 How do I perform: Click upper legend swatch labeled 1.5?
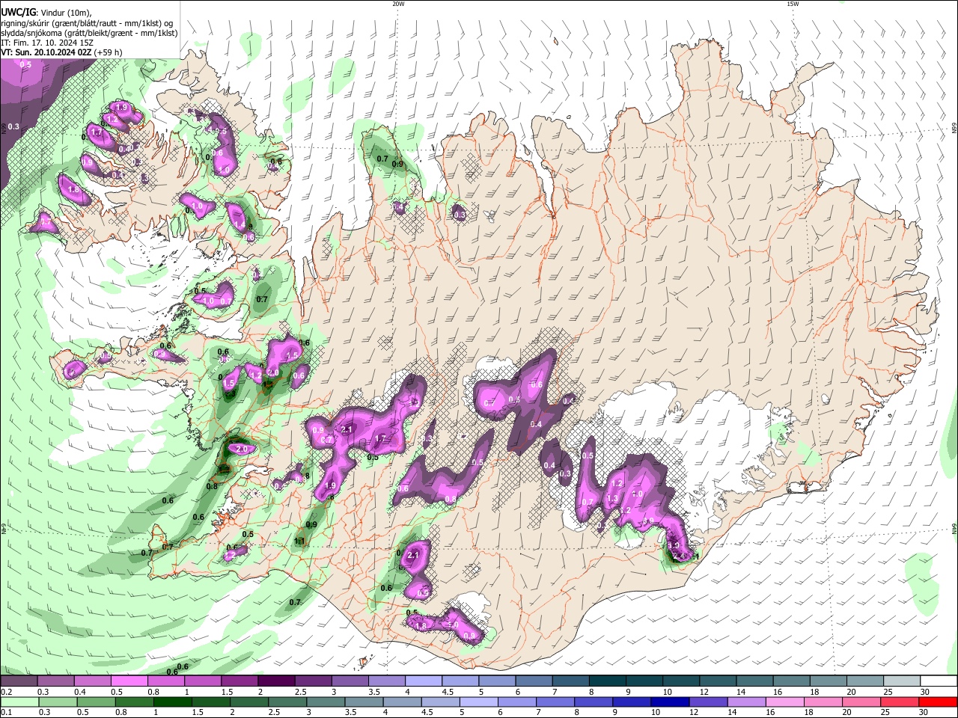[x=239, y=681]
